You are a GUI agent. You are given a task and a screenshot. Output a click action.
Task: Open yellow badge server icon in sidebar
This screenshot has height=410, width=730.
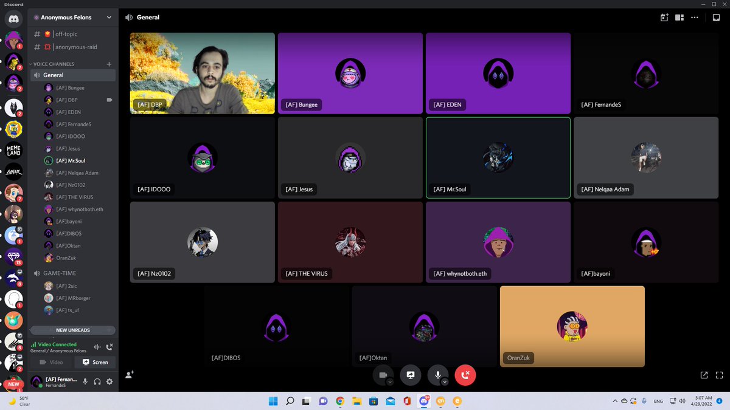13,129
